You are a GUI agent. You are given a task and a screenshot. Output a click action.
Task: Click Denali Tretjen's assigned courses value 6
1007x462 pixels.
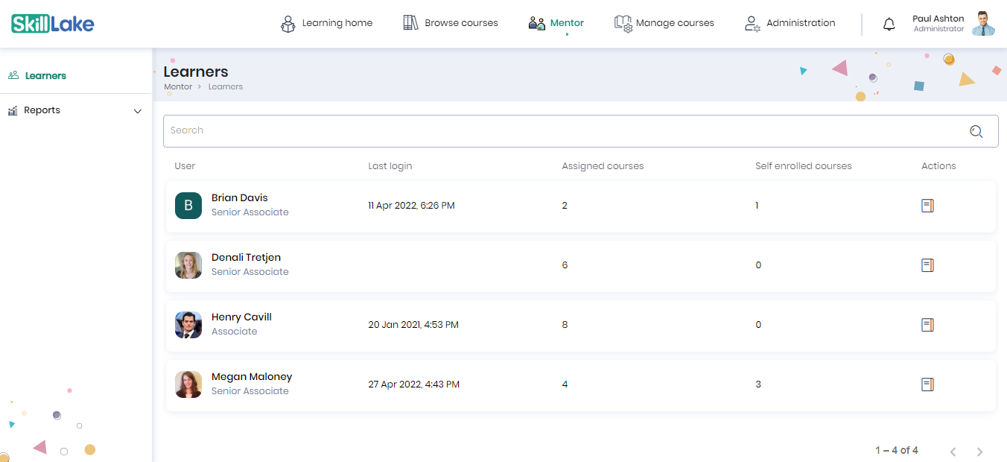click(x=565, y=265)
